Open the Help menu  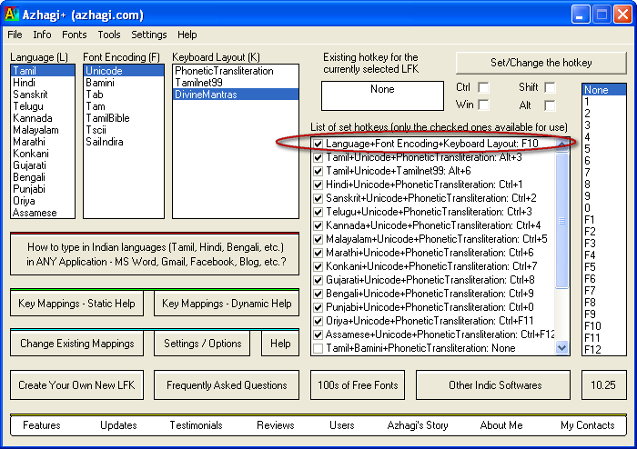coord(187,35)
